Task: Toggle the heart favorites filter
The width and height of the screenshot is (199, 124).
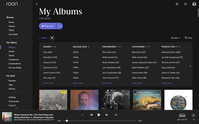Action: pos(52,38)
